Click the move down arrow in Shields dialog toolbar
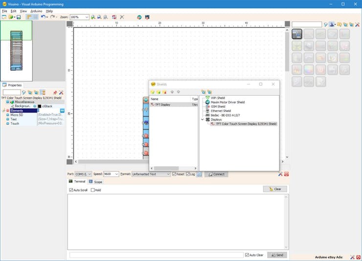The image size is (362, 261). [x=179, y=92]
